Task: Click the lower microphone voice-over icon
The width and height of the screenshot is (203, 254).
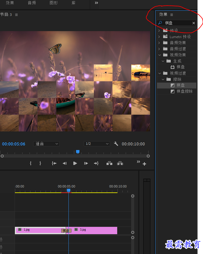Action: coord(1,247)
